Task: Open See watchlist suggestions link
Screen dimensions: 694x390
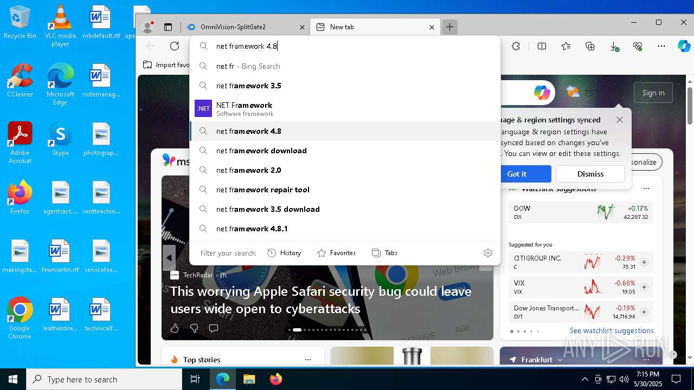Action: [612, 331]
